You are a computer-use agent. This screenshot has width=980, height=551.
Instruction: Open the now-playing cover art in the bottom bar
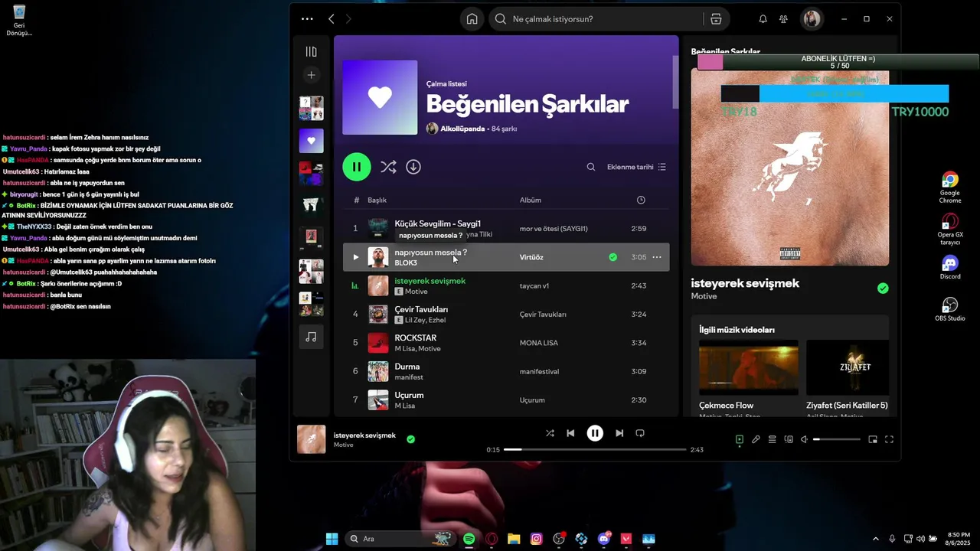311,439
